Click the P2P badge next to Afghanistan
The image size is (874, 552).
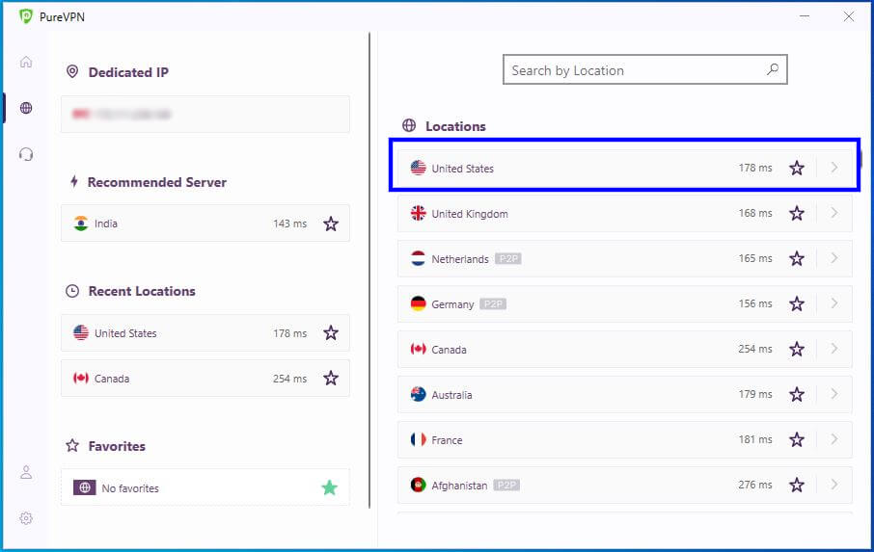point(506,485)
